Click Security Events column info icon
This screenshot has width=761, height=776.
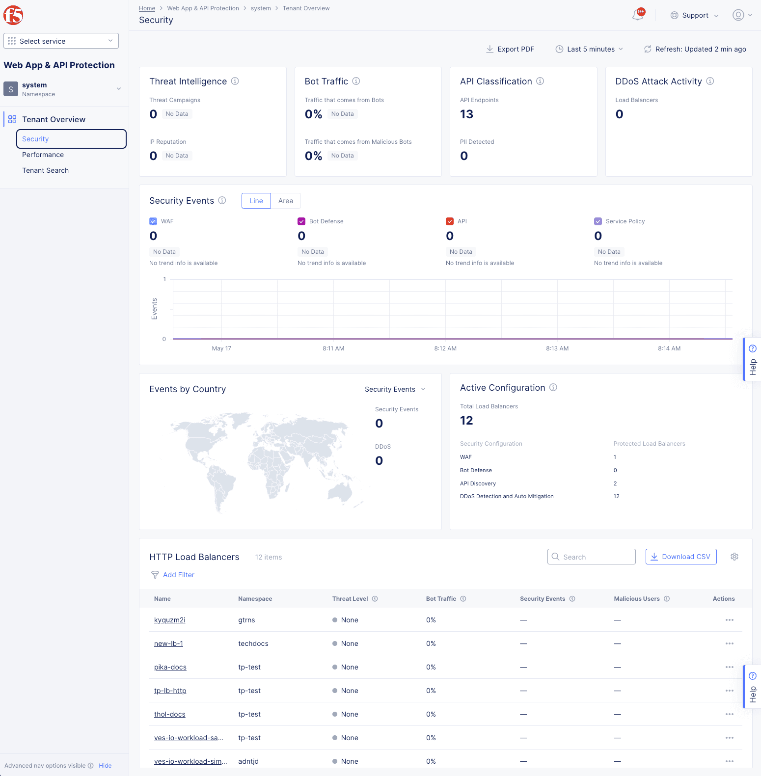572,599
